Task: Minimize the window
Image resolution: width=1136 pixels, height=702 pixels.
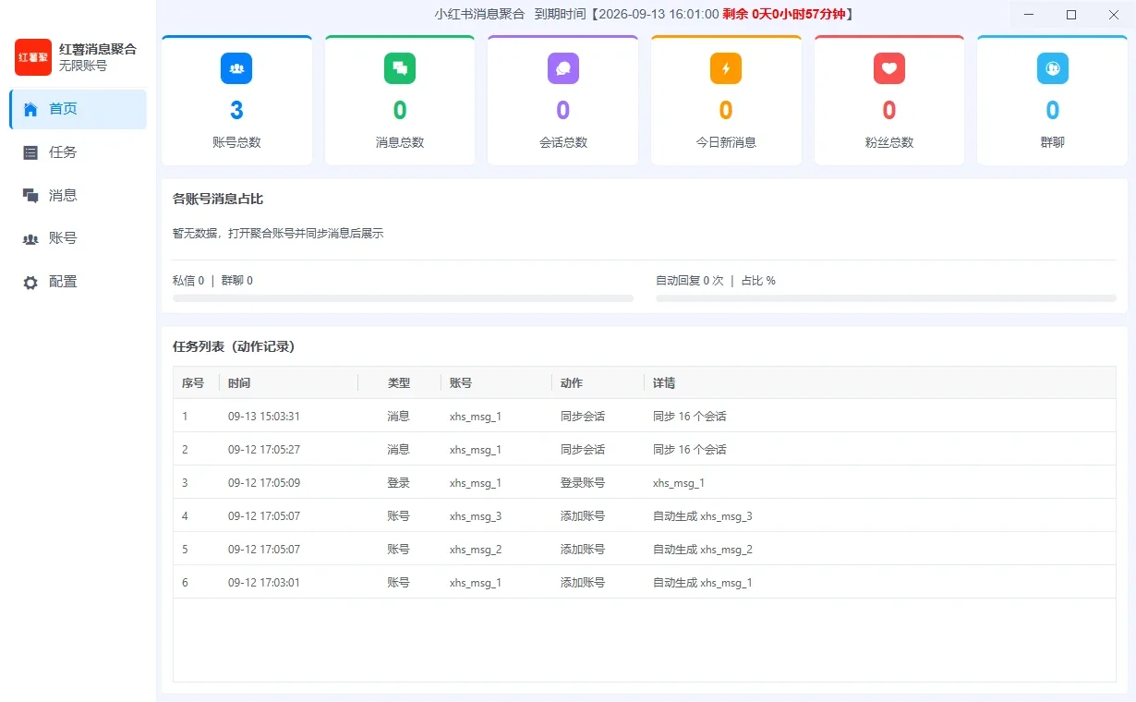Action: coord(1030,14)
